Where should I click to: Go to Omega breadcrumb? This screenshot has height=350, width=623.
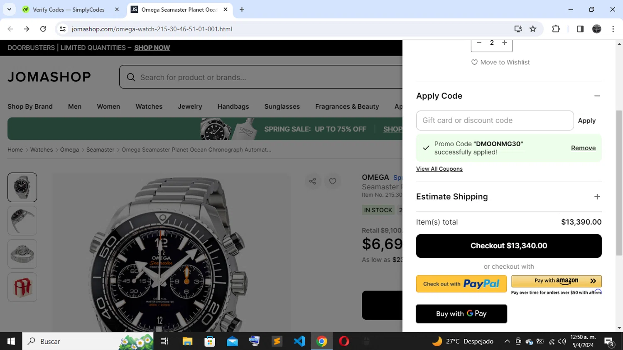coord(69,149)
